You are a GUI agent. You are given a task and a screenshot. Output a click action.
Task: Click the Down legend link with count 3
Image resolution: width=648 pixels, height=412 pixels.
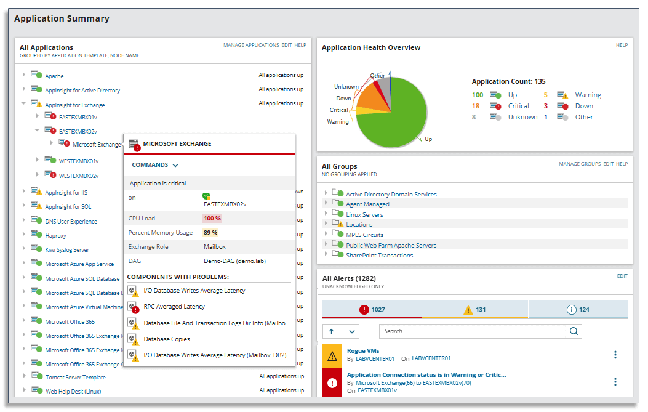585,106
